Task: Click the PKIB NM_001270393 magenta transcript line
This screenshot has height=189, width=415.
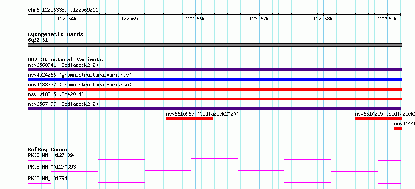Action: (x=214, y=171)
